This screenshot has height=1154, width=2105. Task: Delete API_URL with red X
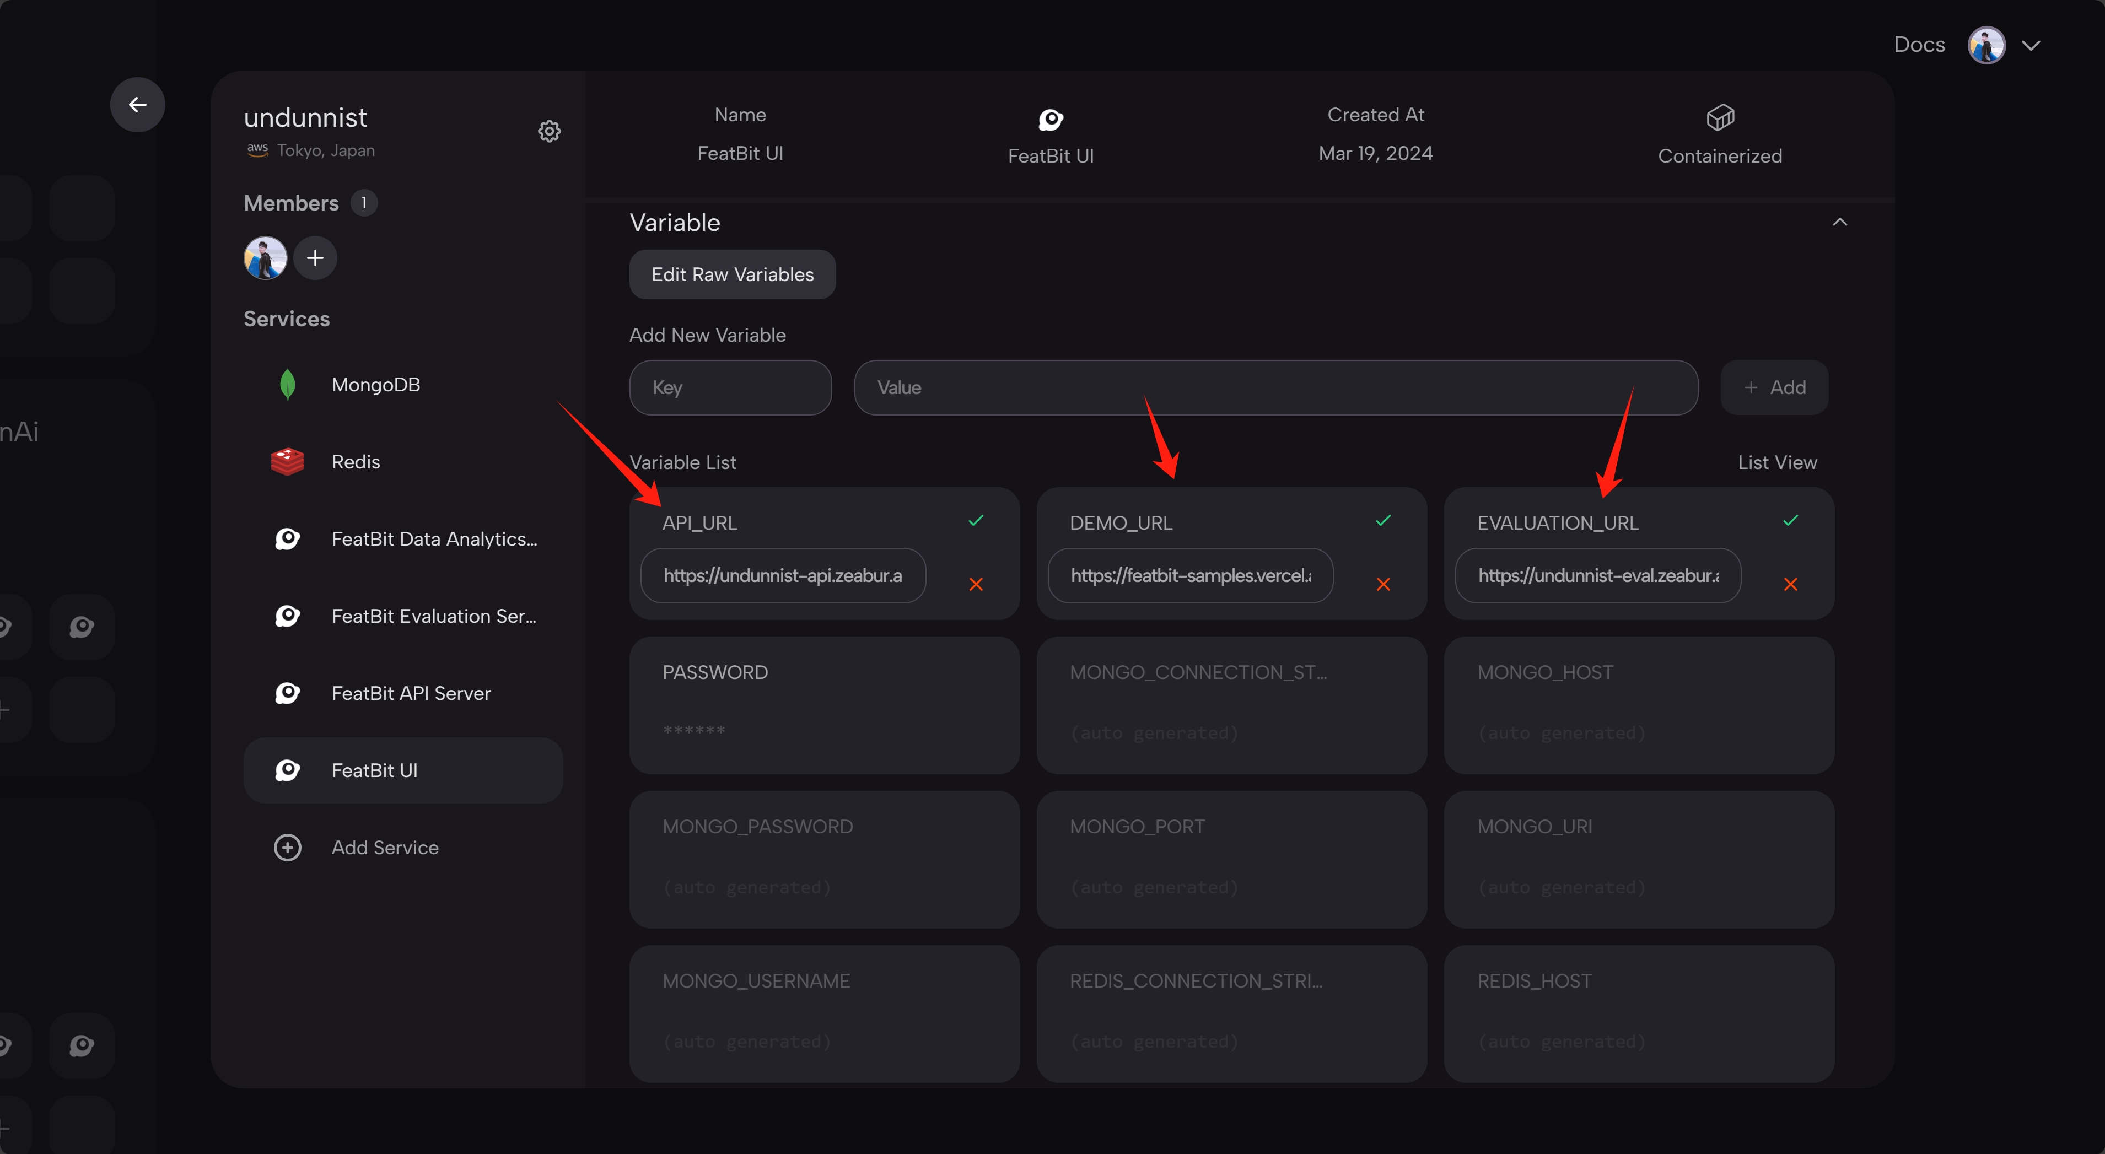click(976, 584)
